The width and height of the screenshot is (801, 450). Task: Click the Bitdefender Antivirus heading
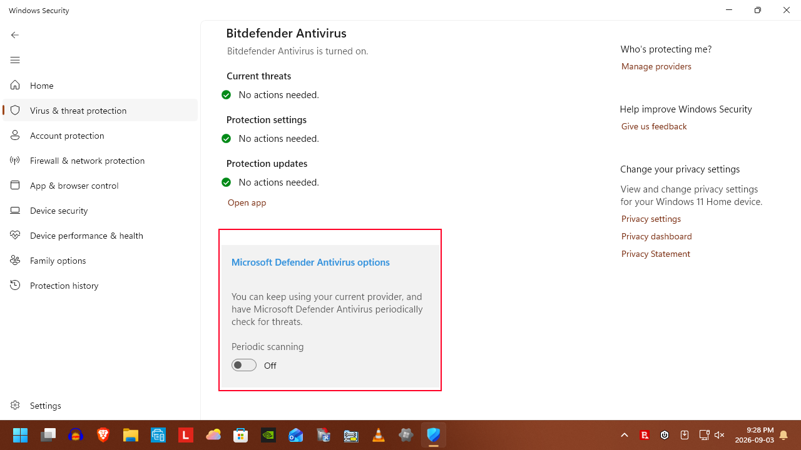click(x=286, y=33)
